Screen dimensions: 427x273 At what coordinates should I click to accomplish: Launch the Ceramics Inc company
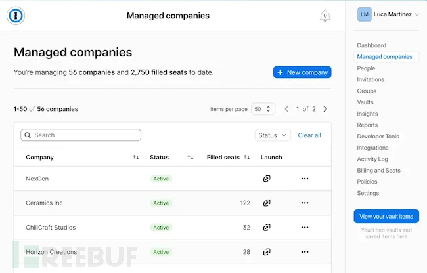pos(267,203)
